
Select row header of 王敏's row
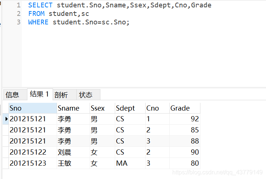pyautogui.click(x=6, y=163)
